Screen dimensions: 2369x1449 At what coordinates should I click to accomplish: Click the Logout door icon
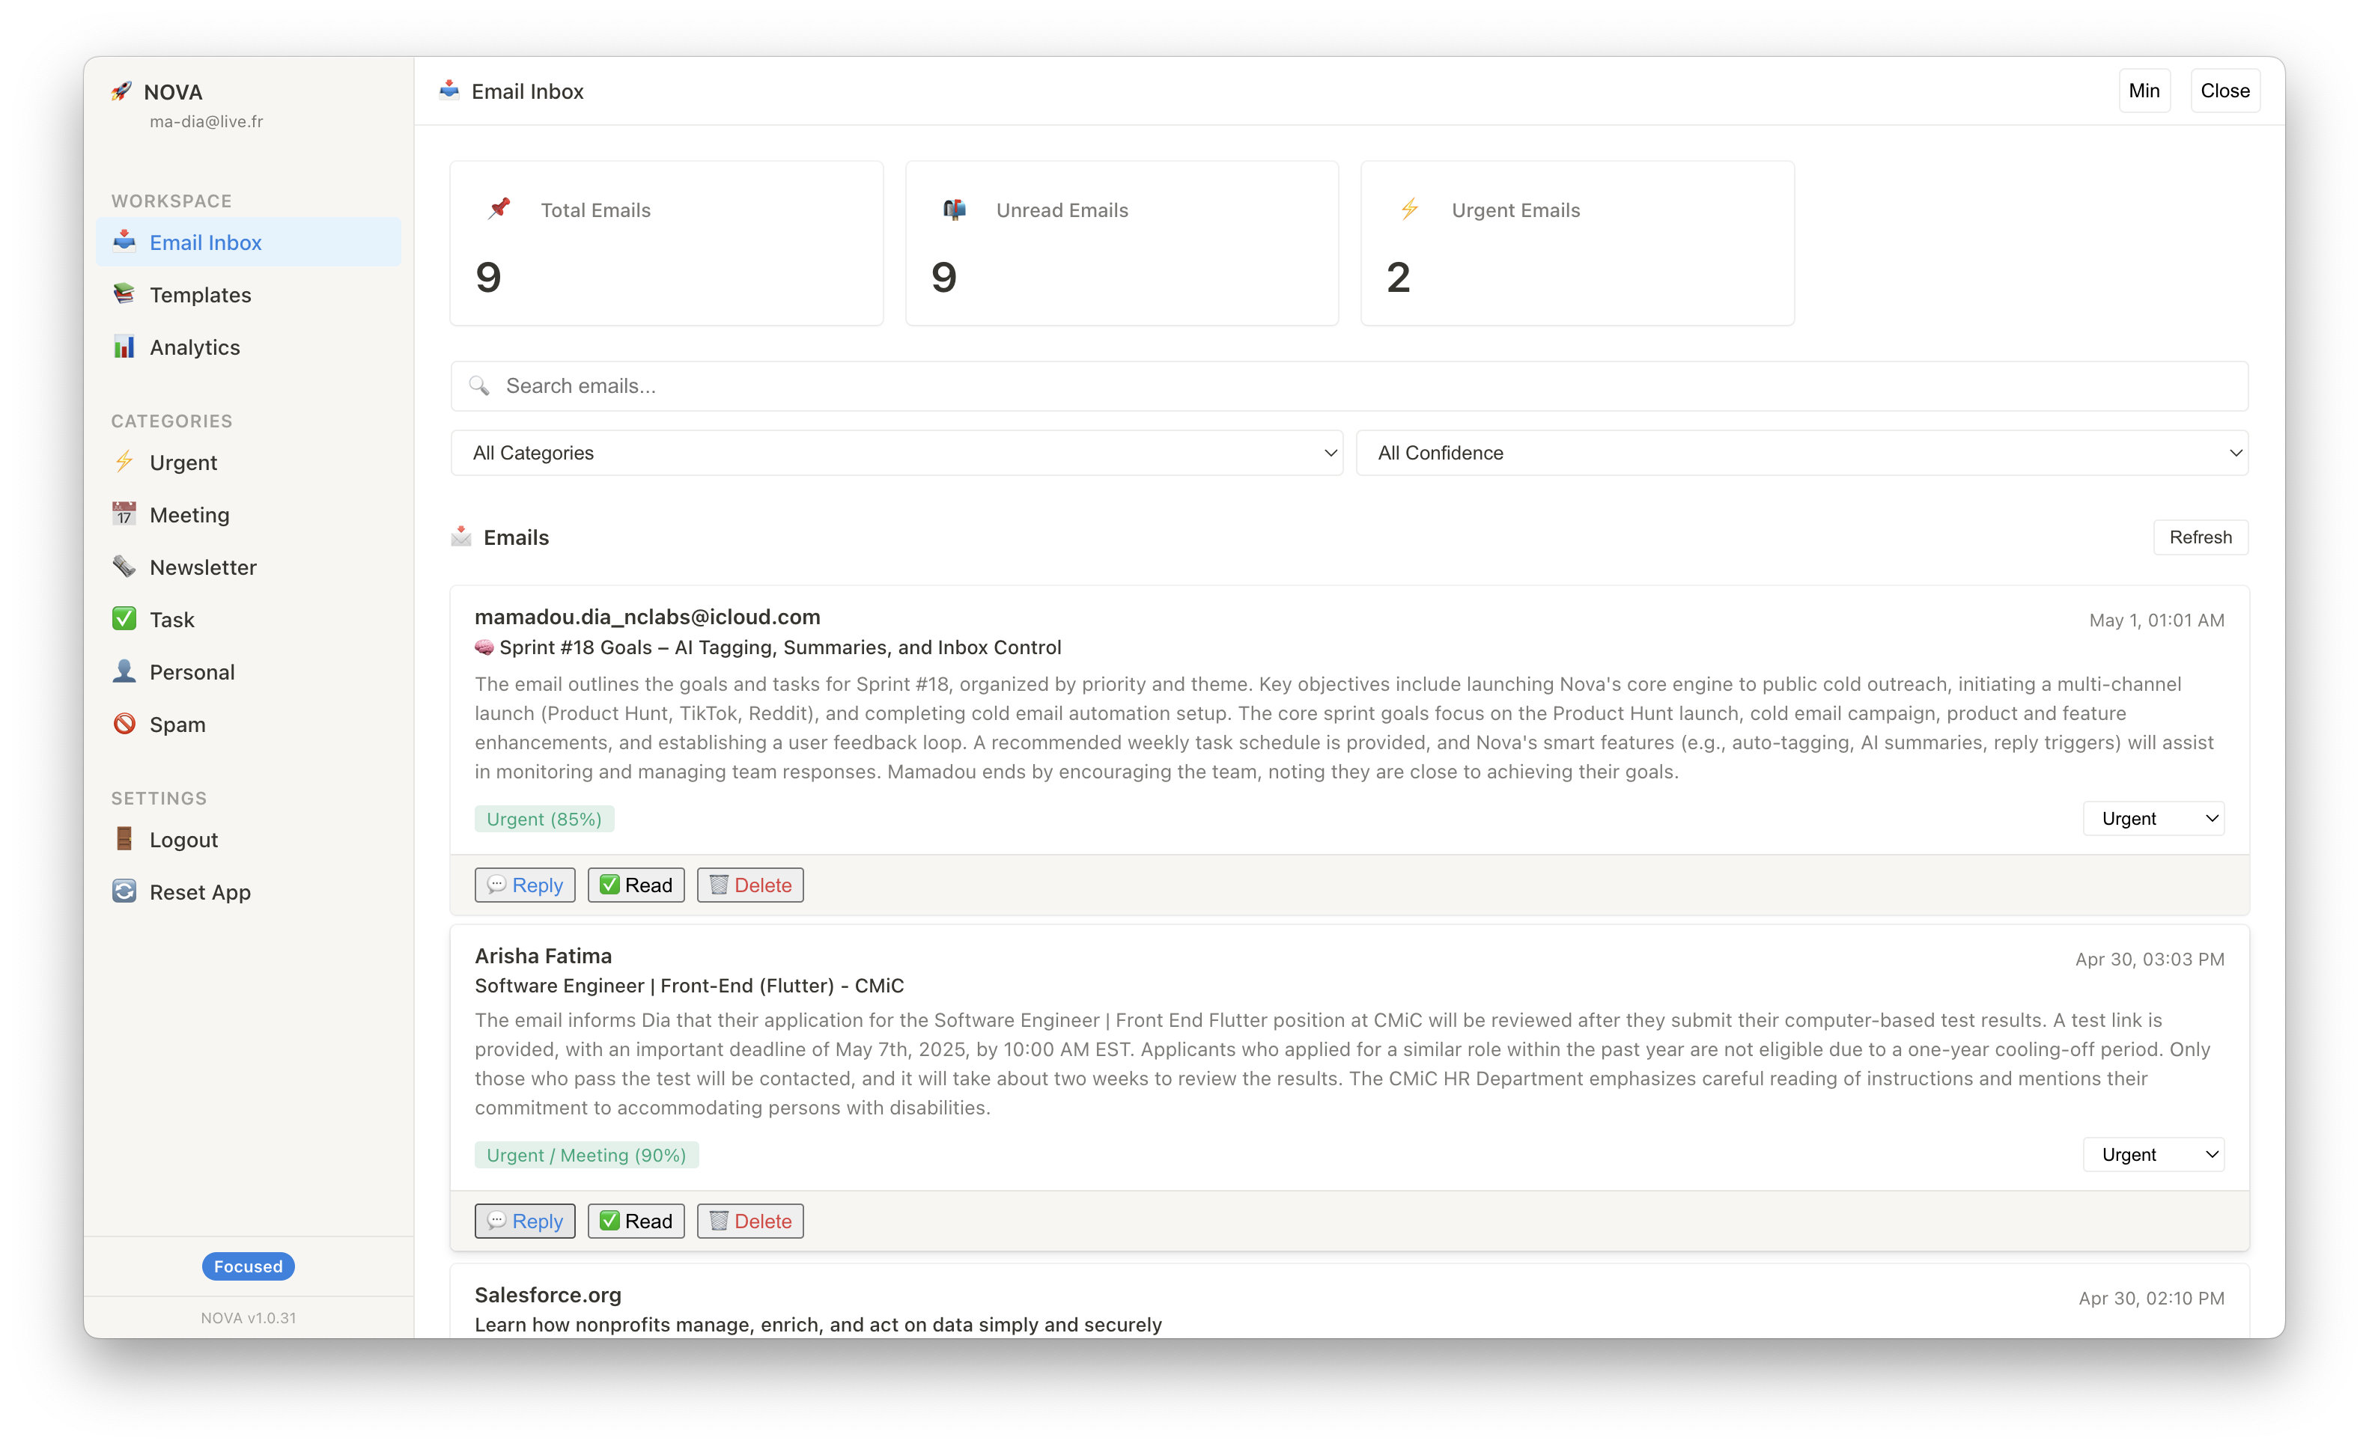(124, 839)
